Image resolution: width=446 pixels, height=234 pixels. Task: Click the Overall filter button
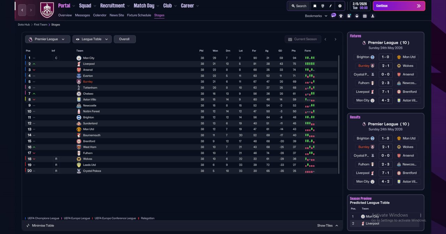[124, 39]
